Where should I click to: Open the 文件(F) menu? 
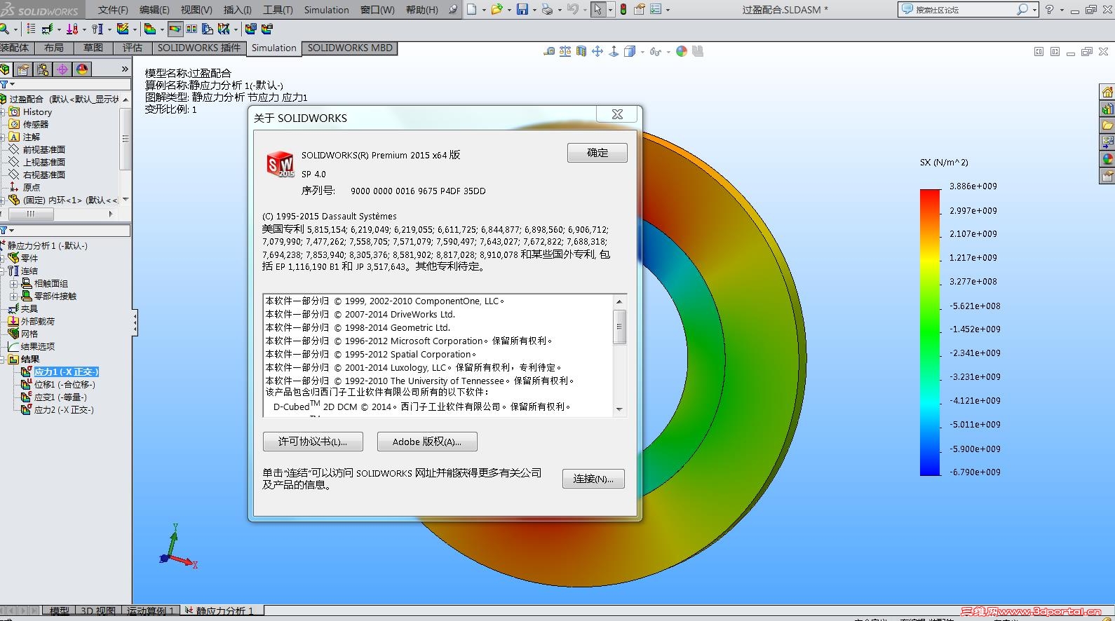click(114, 10)
